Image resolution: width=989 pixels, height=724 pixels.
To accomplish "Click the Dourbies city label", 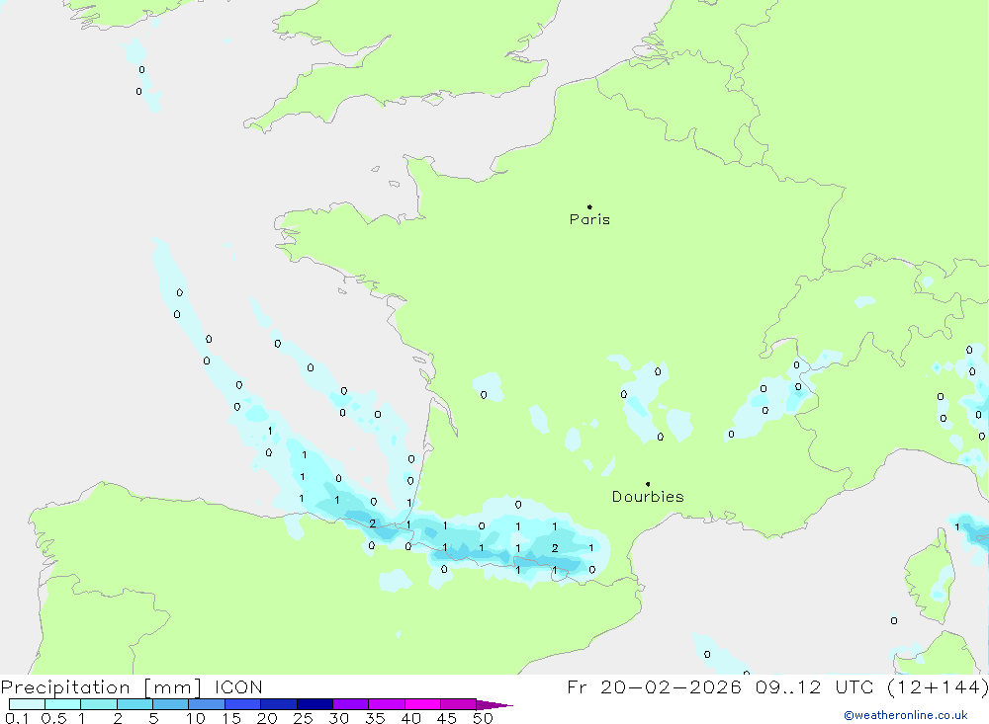I will pos(648,497).
